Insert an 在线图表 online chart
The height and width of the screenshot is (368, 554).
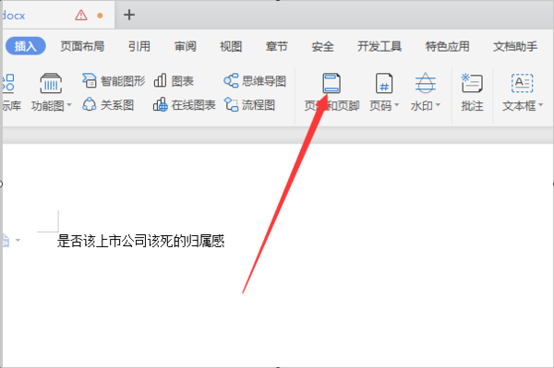coord(184,105)
